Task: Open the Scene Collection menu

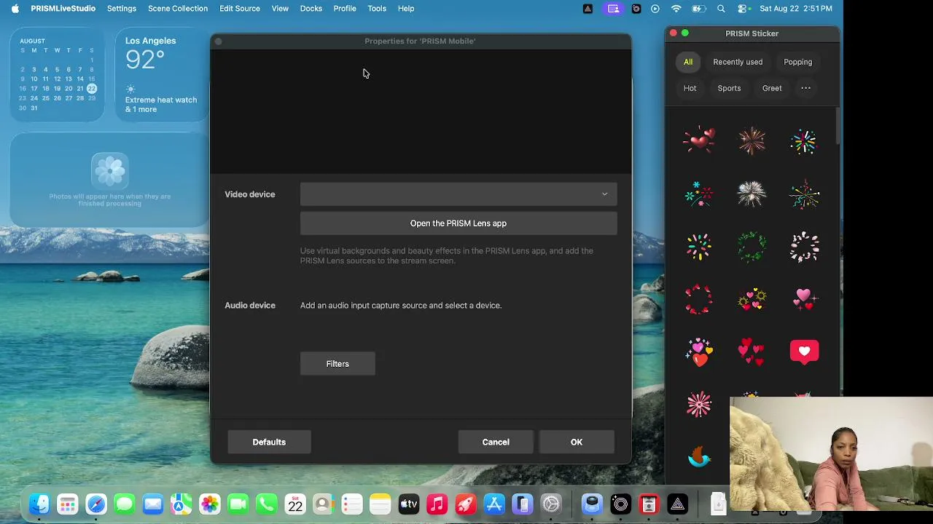Action: pyautogui.click(x=178, y=9)
